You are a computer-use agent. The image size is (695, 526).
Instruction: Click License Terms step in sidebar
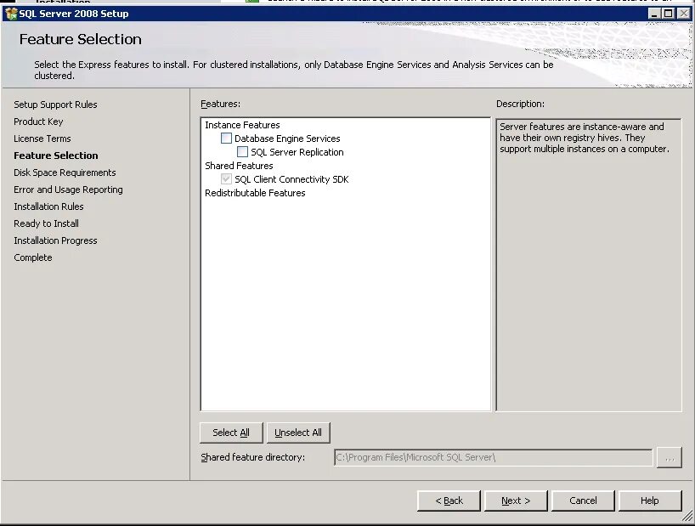point(42,139)
